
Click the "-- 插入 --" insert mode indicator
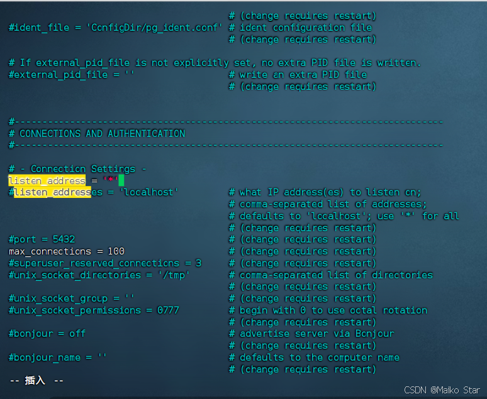(x=36, y=381)
